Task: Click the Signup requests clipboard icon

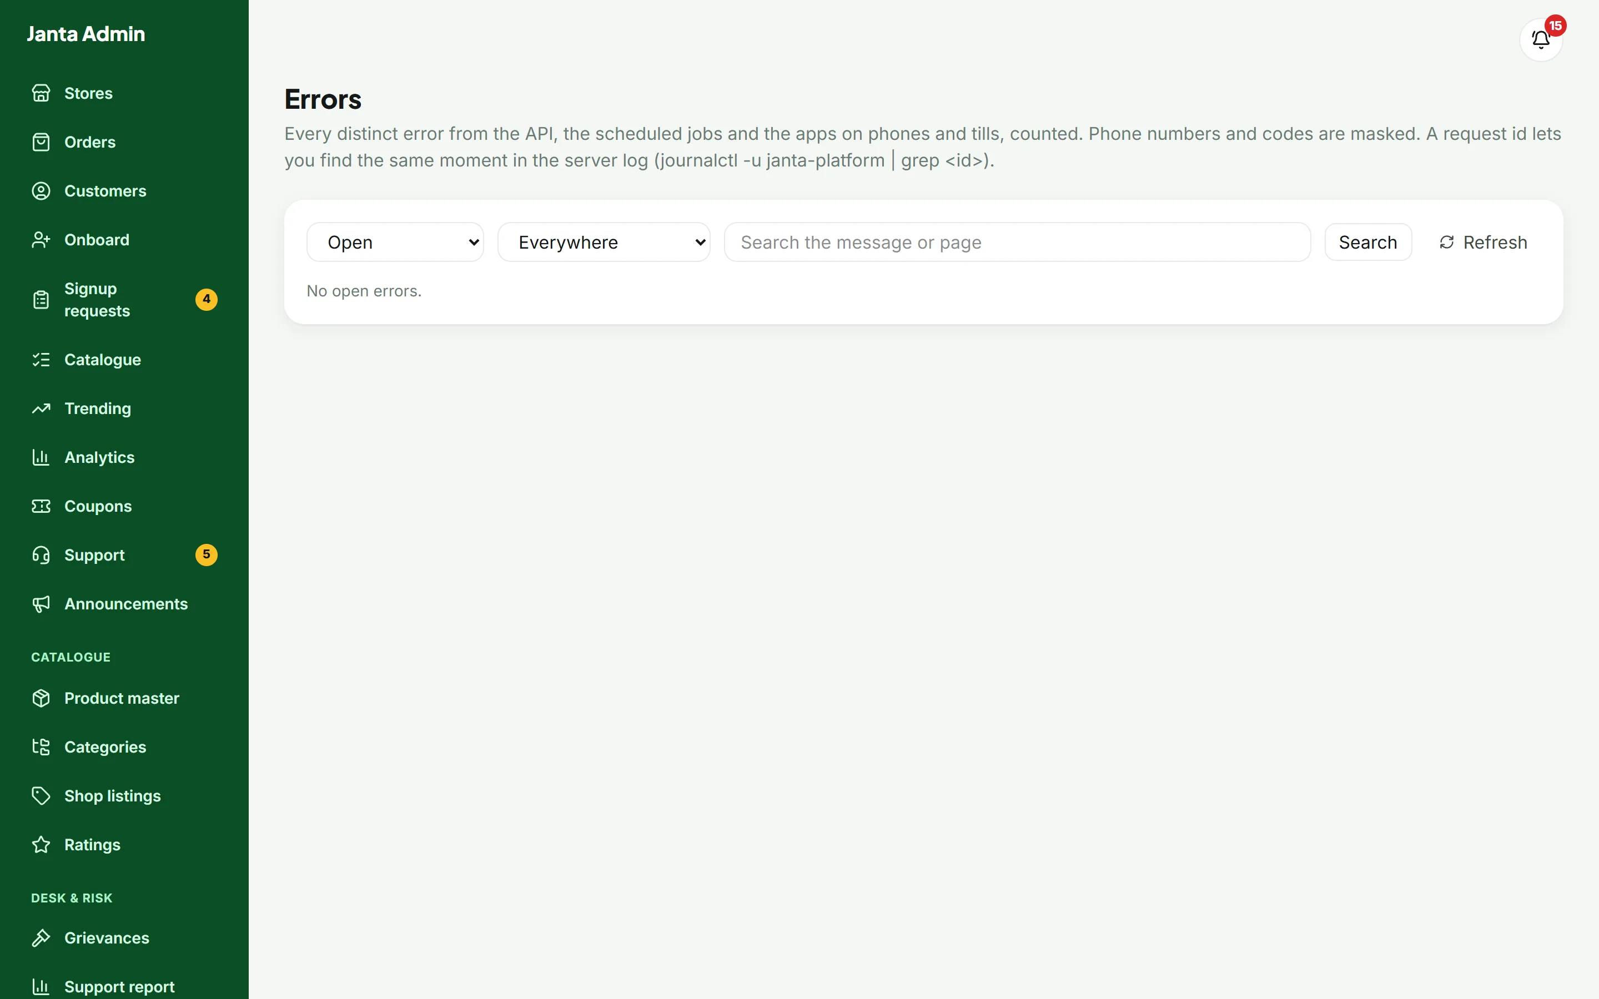Action: point(41,300)
